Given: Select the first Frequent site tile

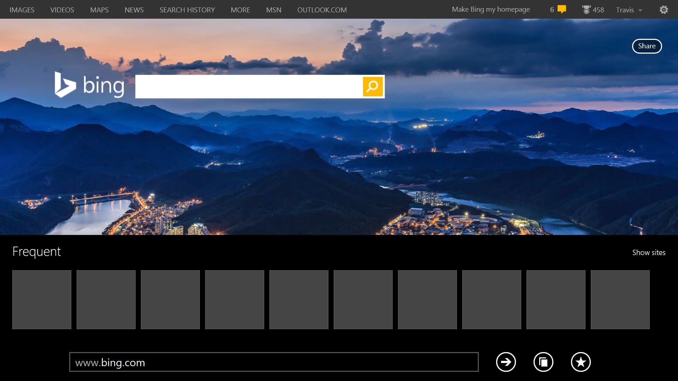Looking at the screenshot, I should [42, 300].
